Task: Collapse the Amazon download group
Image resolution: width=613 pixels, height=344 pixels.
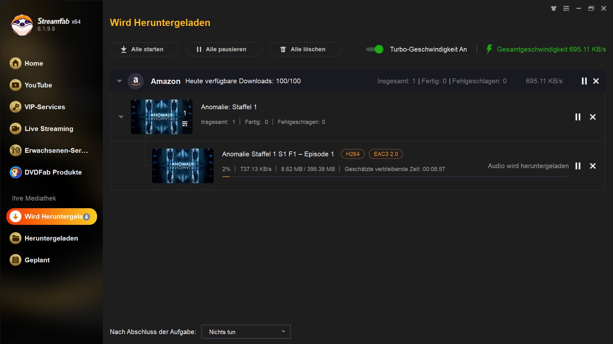Action: (x=119, y=81)
